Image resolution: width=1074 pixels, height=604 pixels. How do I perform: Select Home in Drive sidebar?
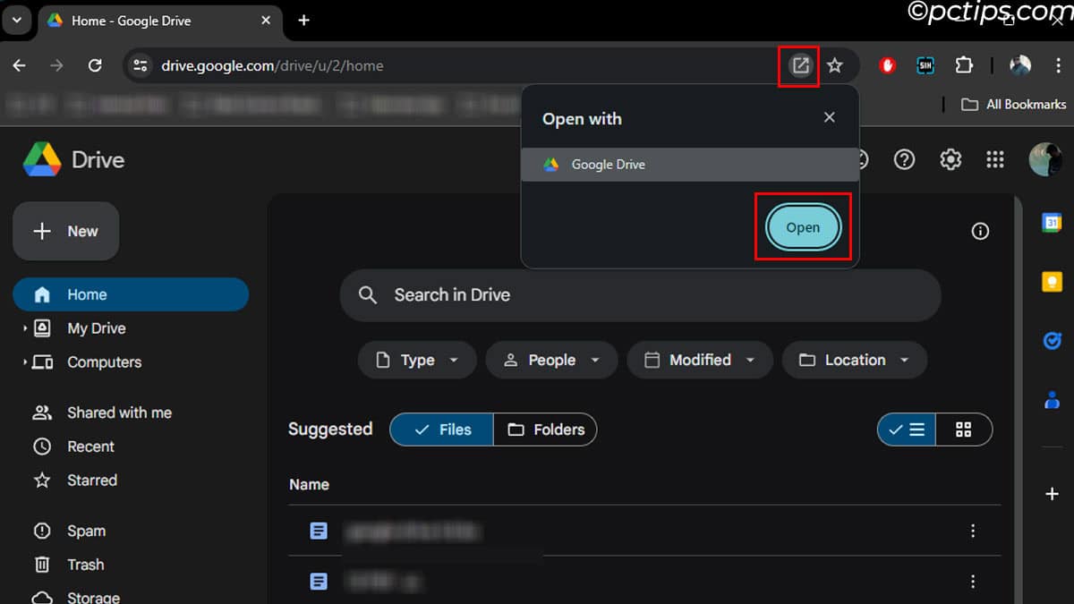[131, 294]
